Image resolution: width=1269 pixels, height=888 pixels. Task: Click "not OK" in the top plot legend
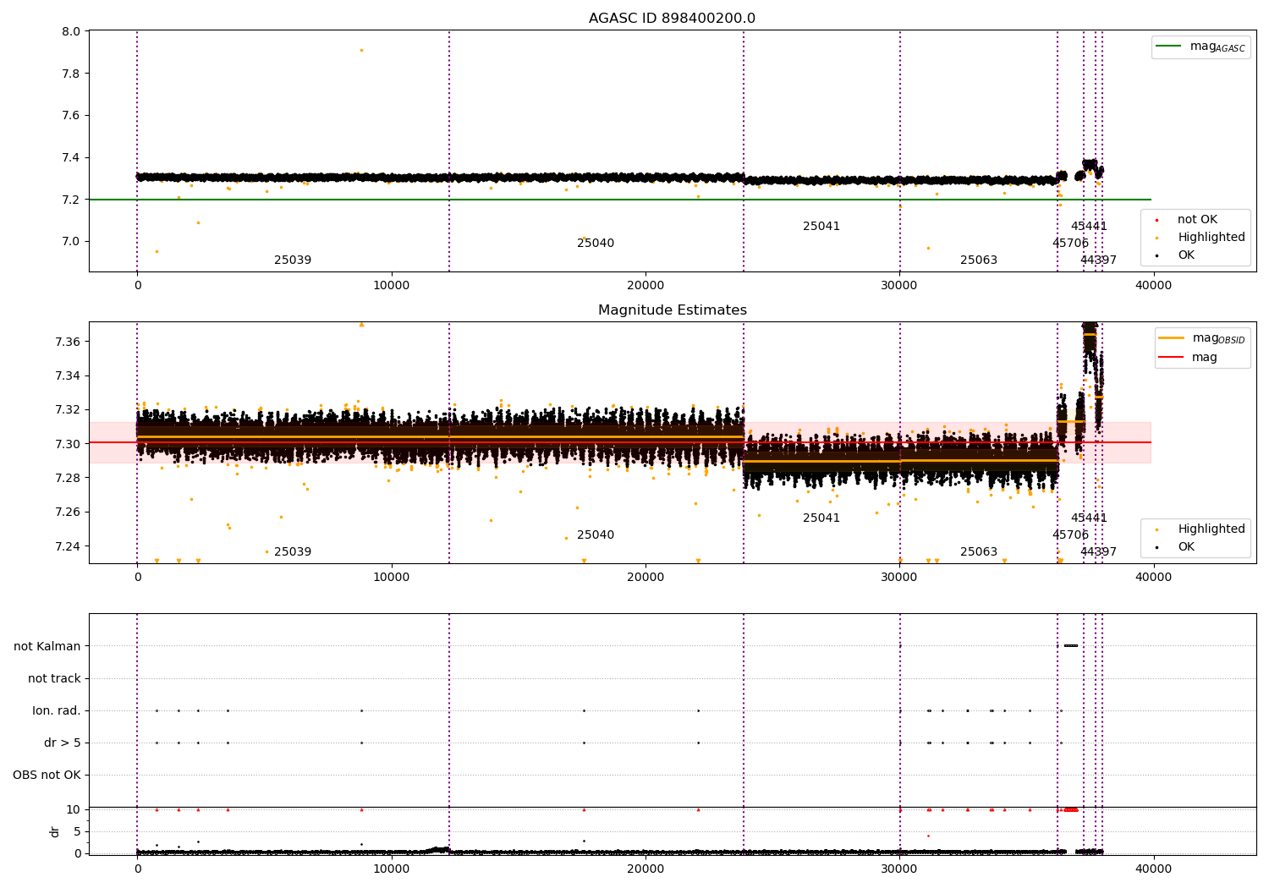click(1196, 220)
